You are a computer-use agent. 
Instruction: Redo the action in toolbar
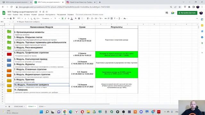(8, 19)
